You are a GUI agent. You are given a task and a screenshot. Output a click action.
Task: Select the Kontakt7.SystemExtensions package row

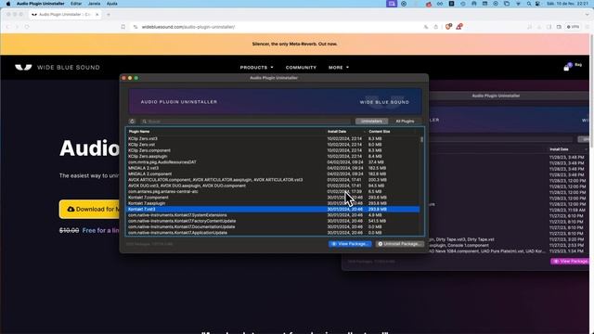coord(273,215)
